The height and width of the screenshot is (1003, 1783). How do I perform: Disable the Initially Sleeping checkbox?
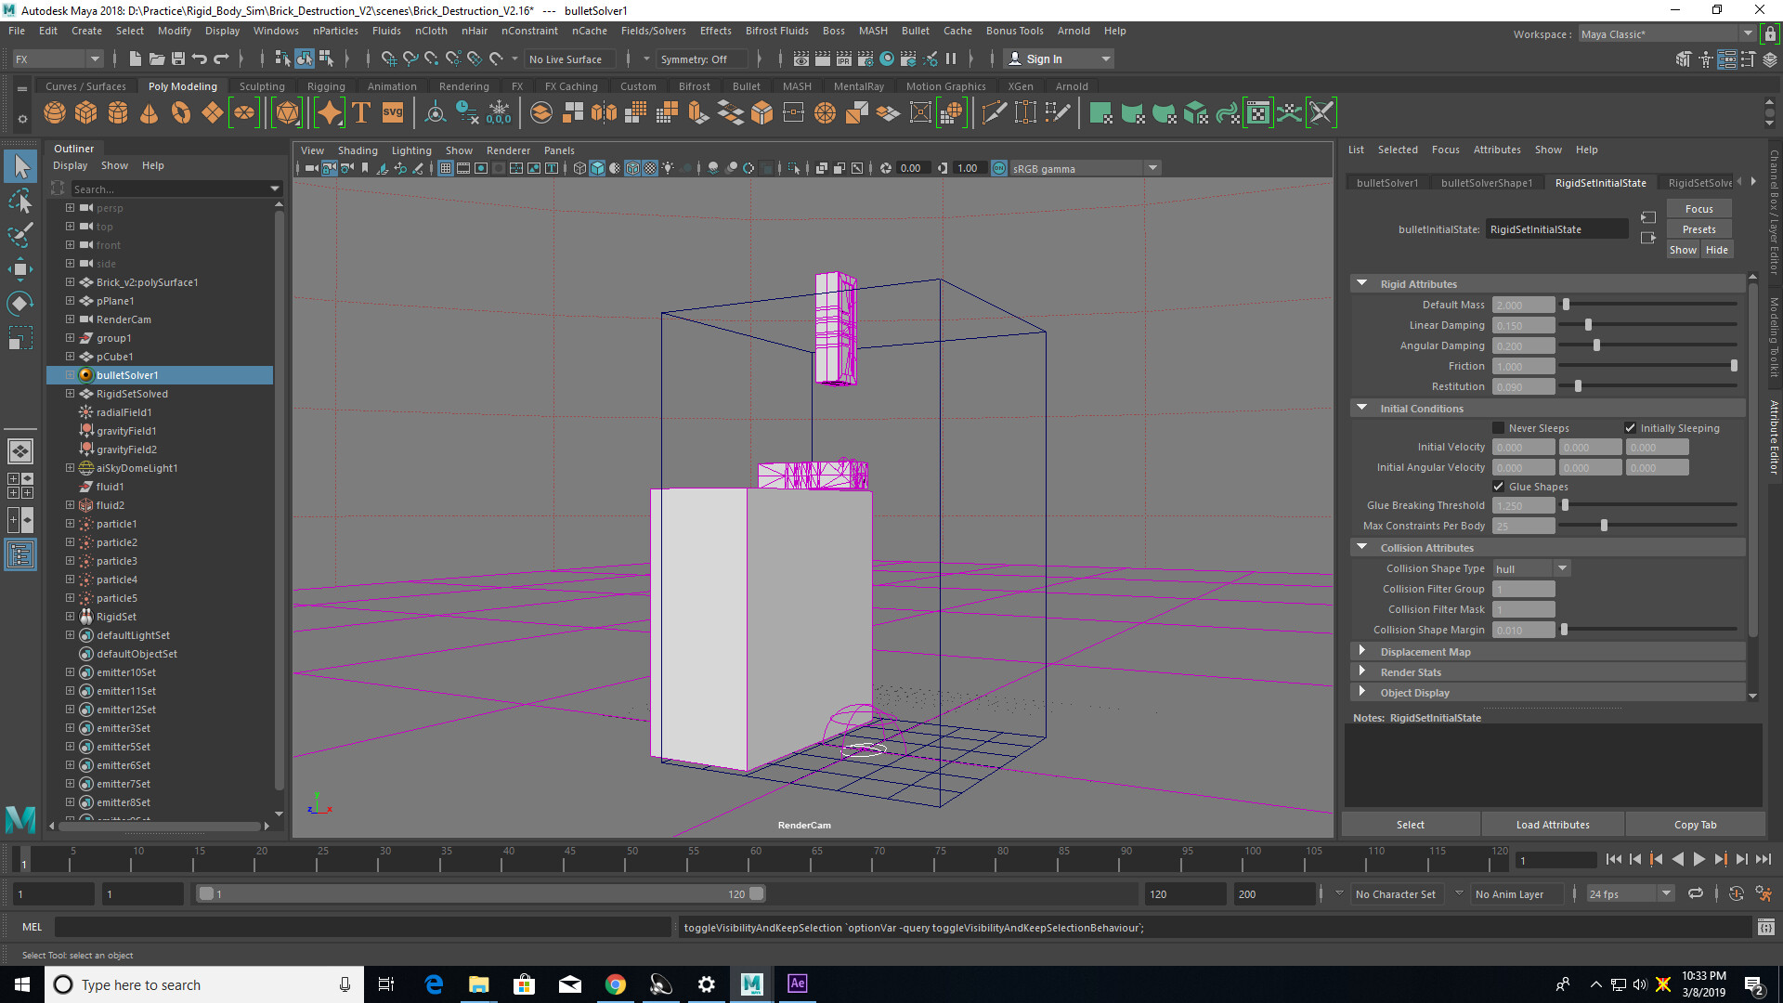[1631, 427]
